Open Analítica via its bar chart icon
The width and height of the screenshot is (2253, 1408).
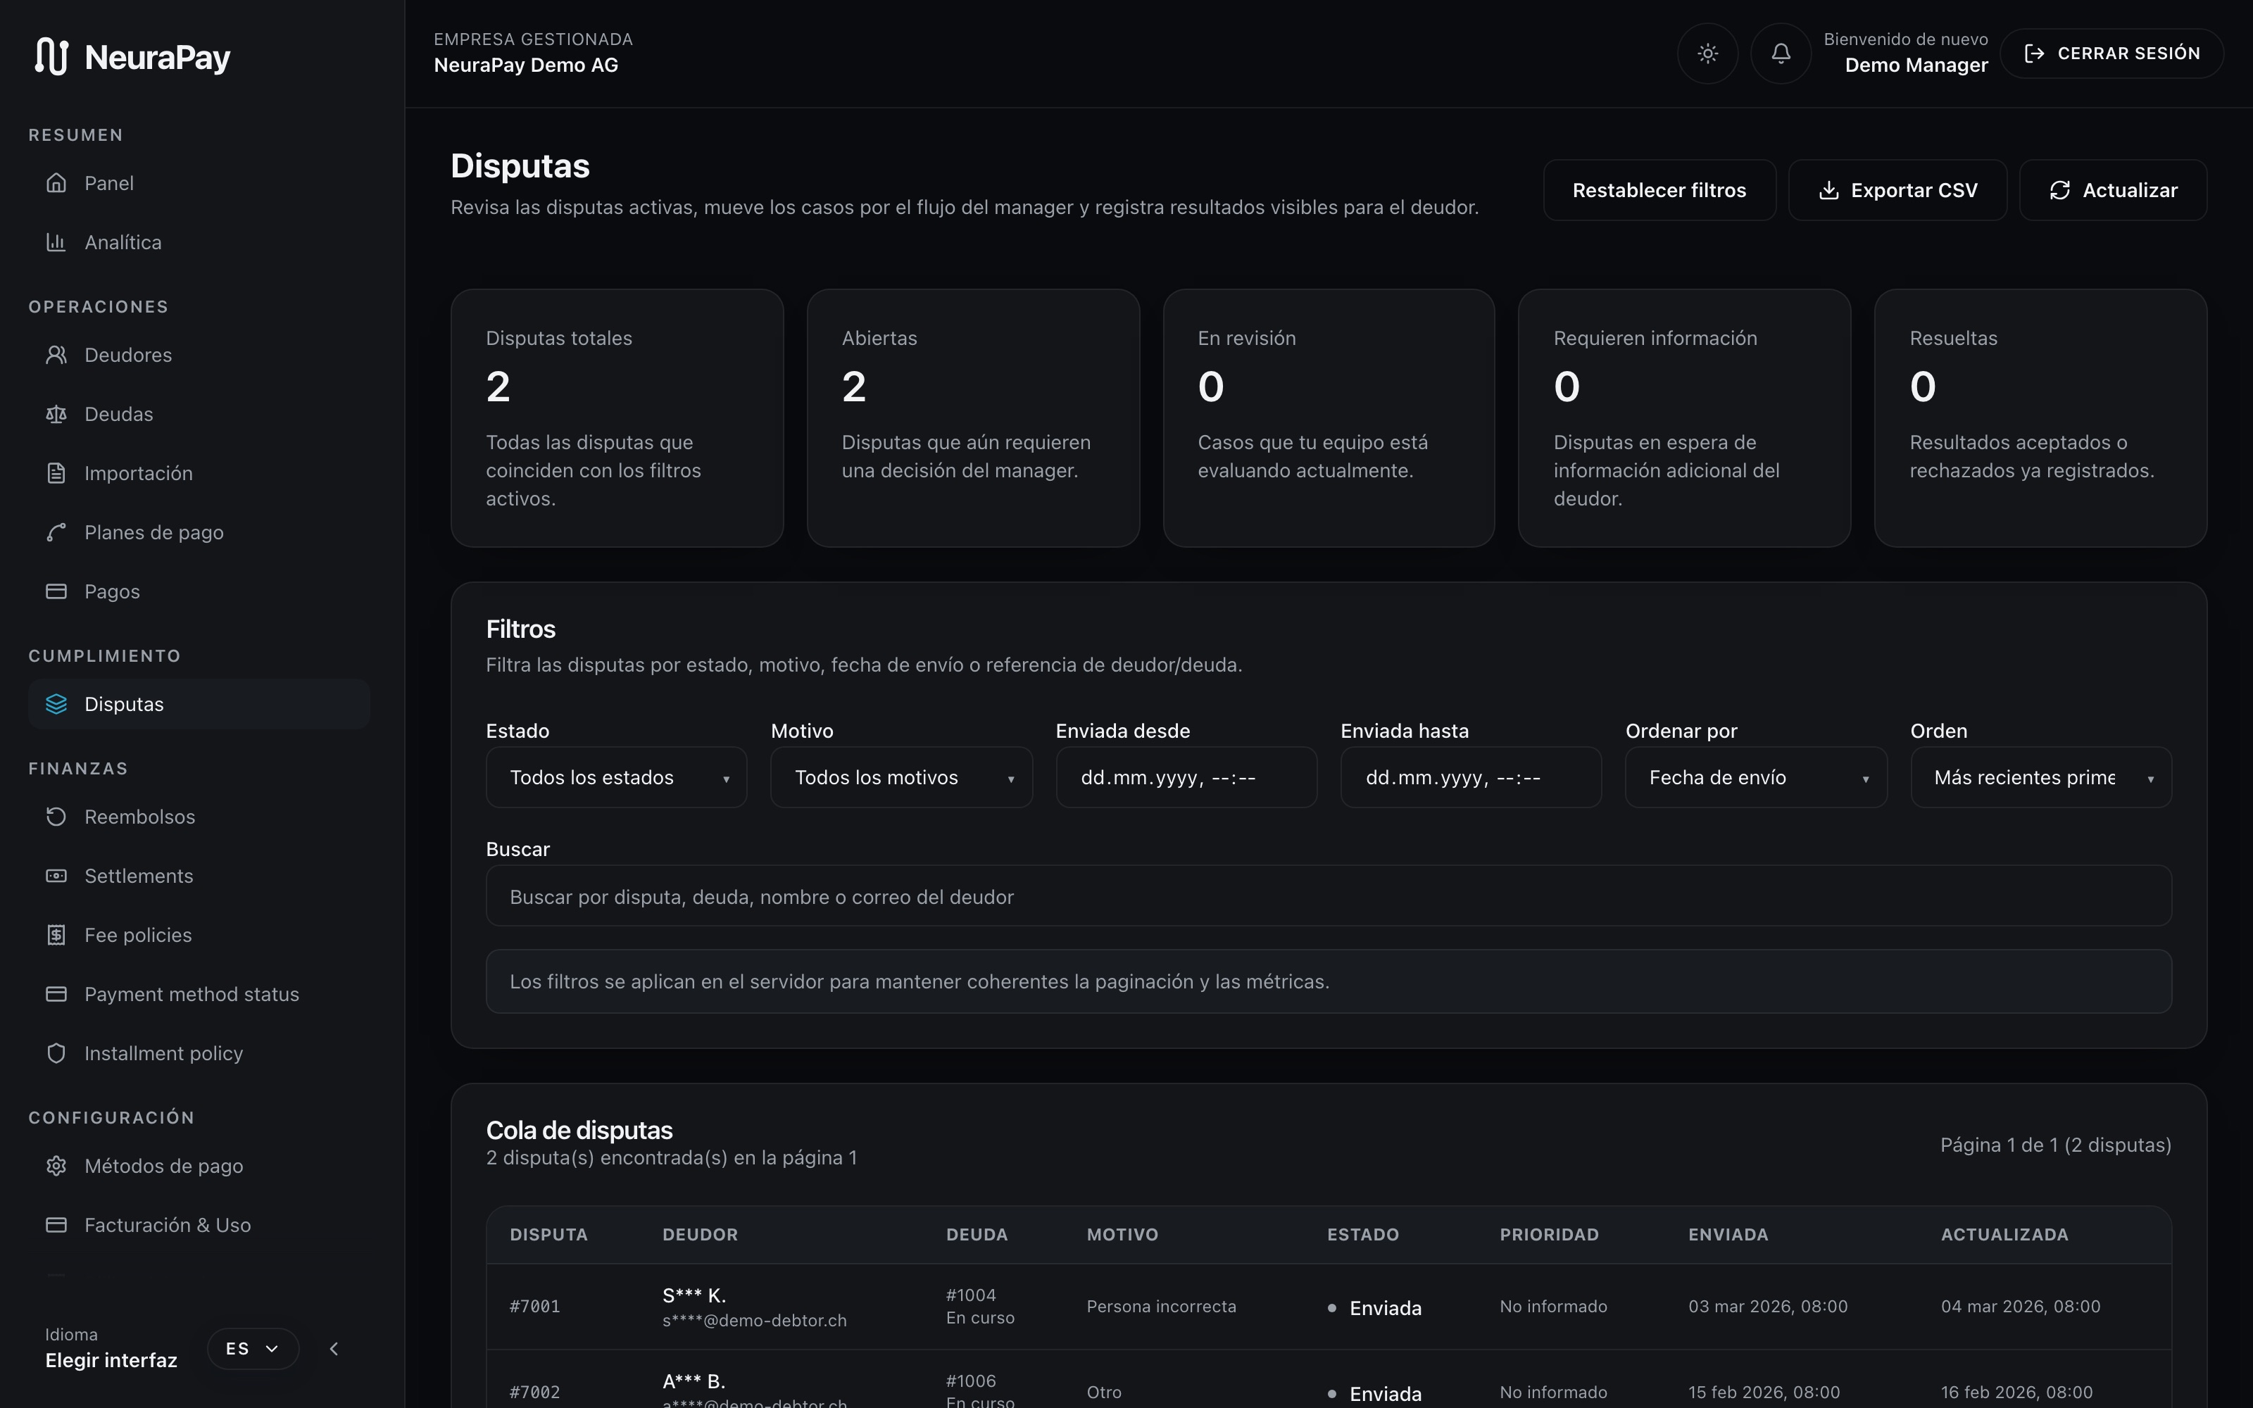point(56,242)
